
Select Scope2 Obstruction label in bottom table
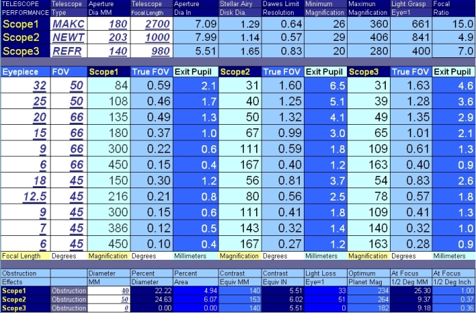tap(68, 299)
